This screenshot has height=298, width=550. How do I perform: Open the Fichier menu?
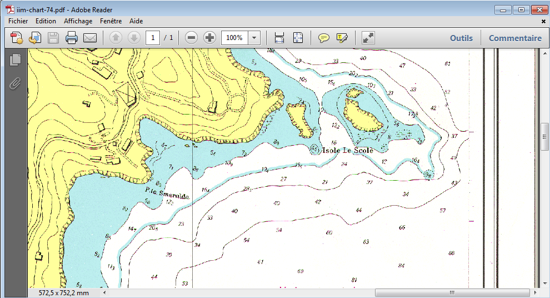18,21
